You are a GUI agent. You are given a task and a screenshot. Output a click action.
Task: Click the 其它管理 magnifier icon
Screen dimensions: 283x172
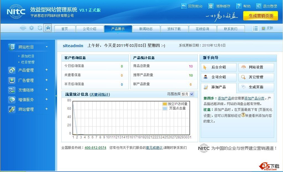tap(243, 77)
